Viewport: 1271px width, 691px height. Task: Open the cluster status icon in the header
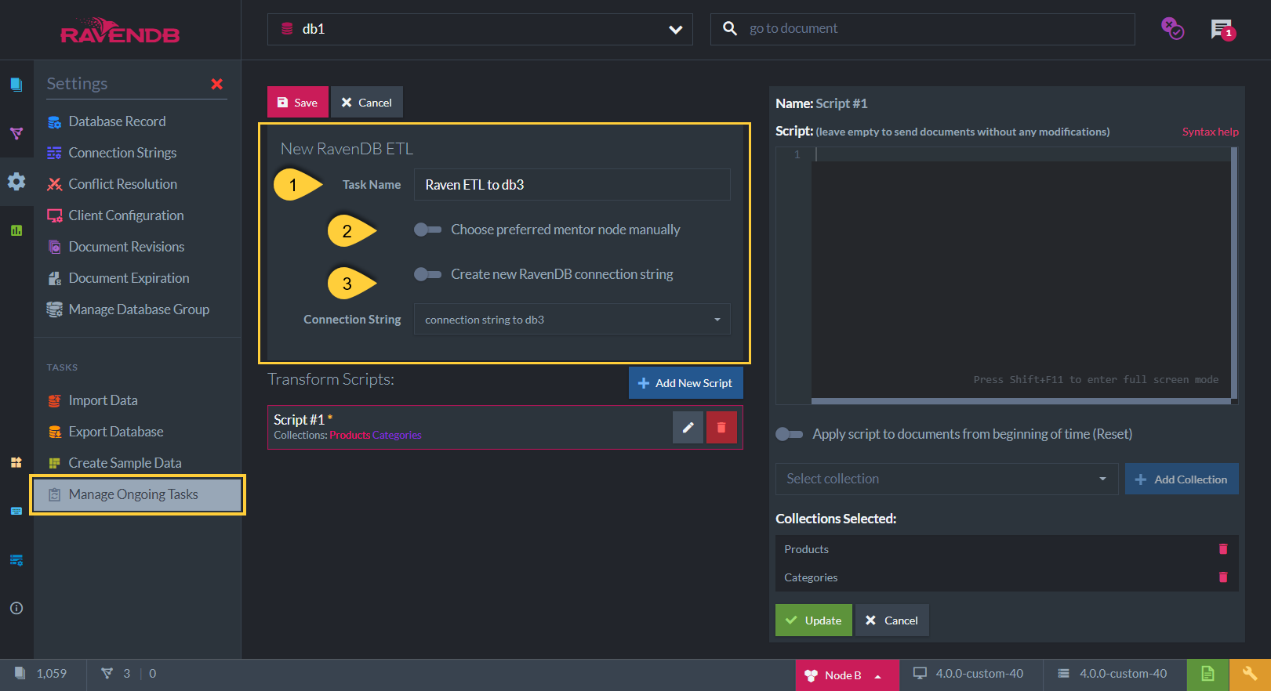click(1172, 29)
